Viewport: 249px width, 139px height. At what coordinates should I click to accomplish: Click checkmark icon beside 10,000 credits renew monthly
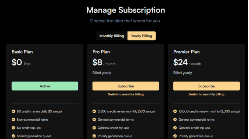(x=175, y=111)
